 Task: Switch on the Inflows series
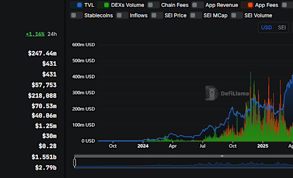coord(122,15)
